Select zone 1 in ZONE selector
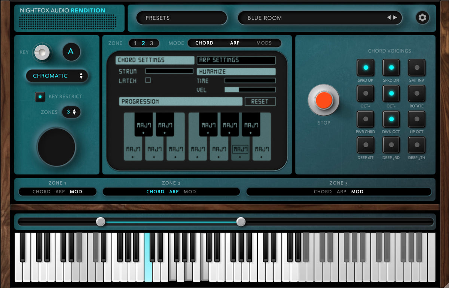The width and height of the screenshot is (449, 288). [135, 43]
